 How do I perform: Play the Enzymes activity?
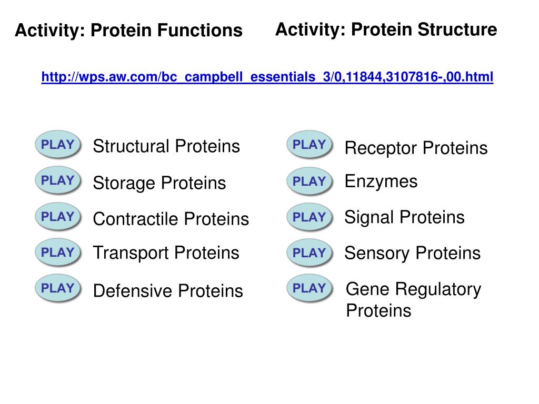pyautogui.click(x=310, y=181)
